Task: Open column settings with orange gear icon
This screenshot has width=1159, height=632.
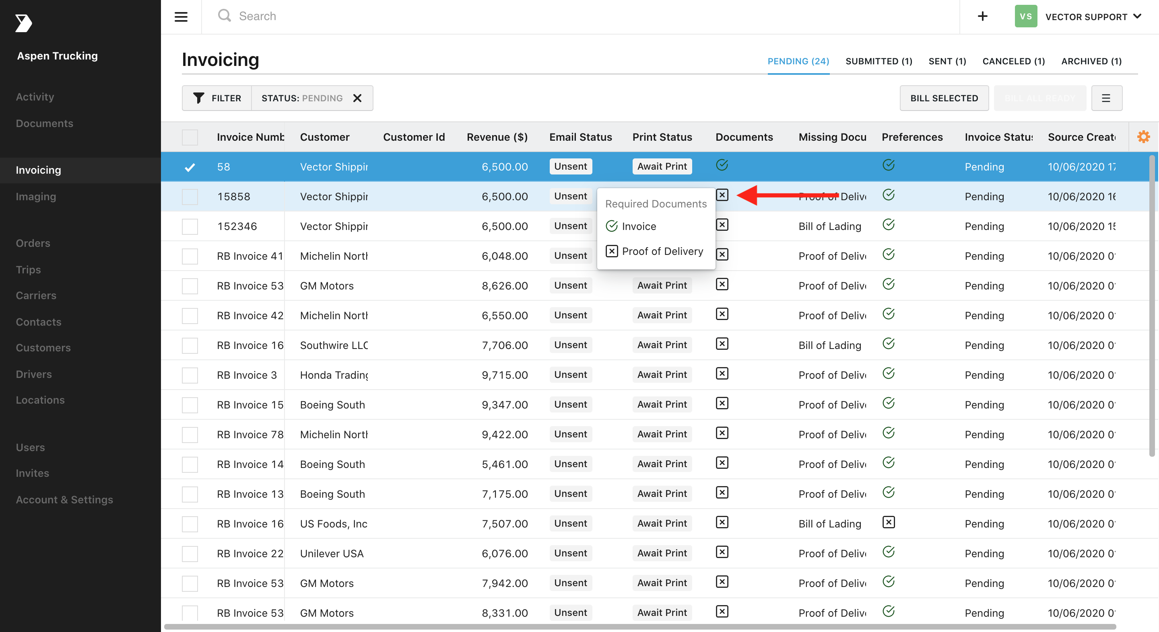Action: pyautogui.click(x=1143, y=137)
